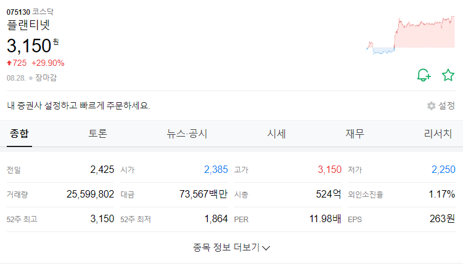Click the 설정 settings link

[x=446, y=106]
